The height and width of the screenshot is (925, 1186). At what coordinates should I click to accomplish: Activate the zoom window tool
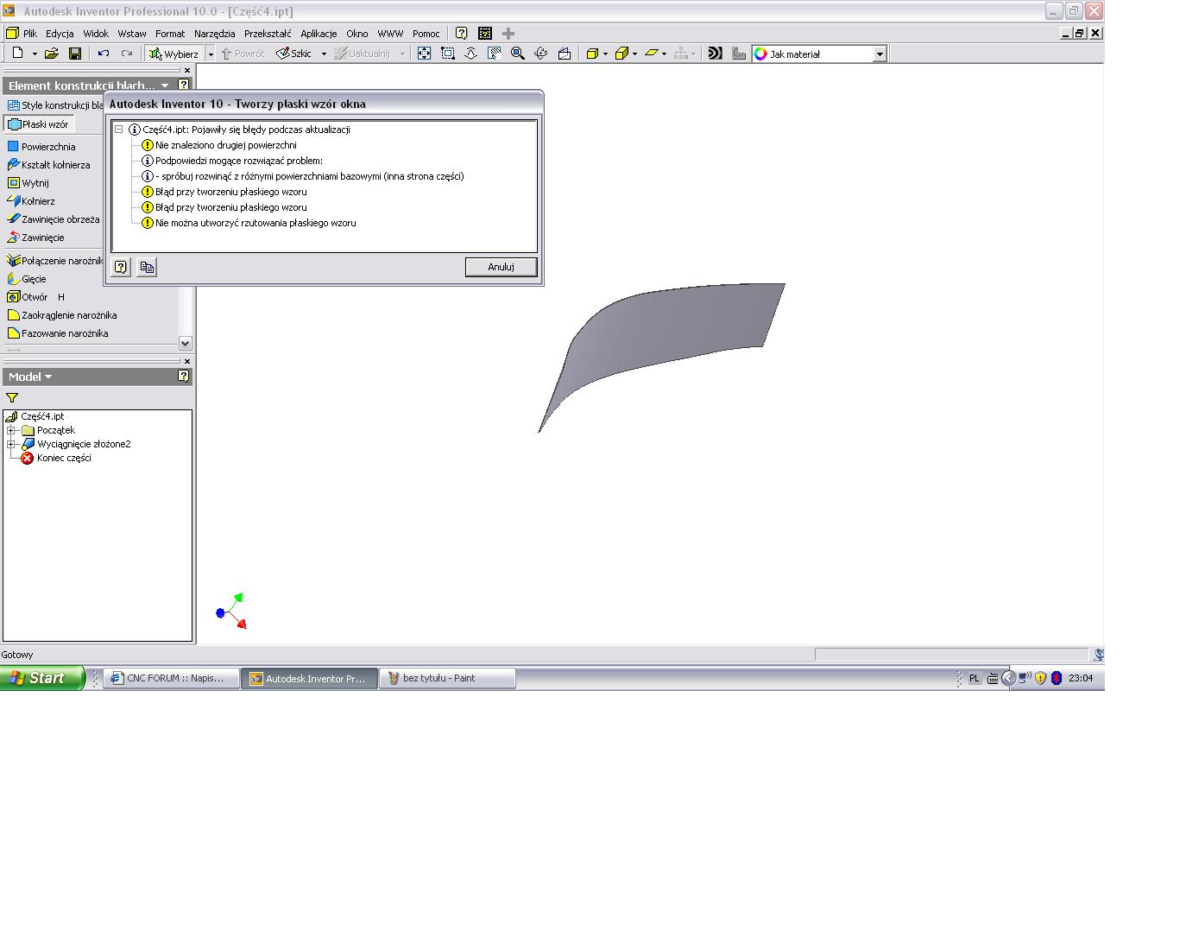click(448, 54)
